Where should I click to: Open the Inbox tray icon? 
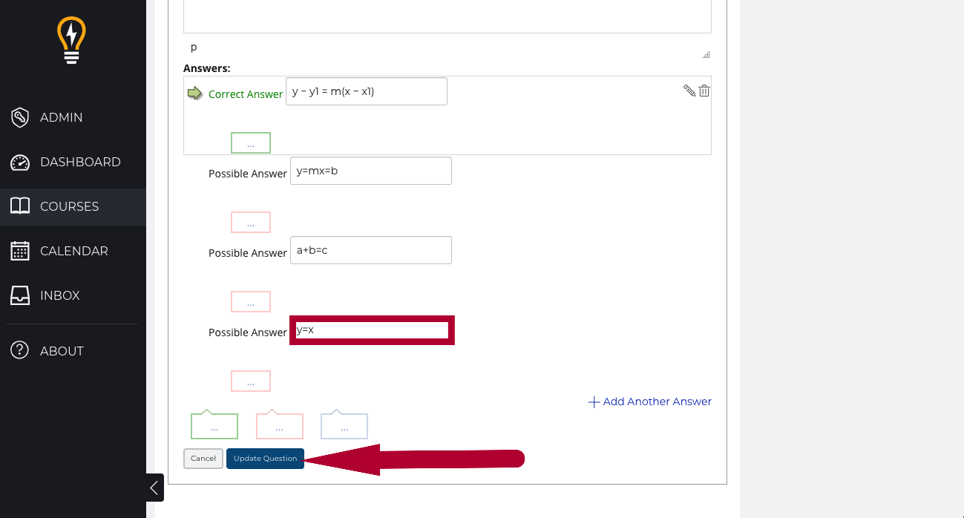click(20, 295)
